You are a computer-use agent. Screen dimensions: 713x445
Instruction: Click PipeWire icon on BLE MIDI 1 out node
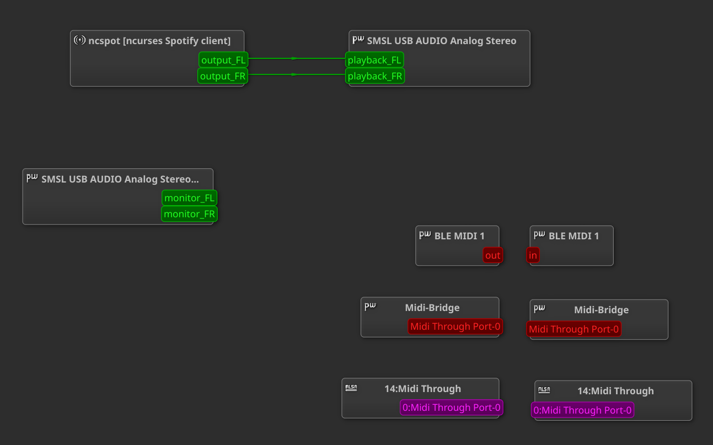425,235
